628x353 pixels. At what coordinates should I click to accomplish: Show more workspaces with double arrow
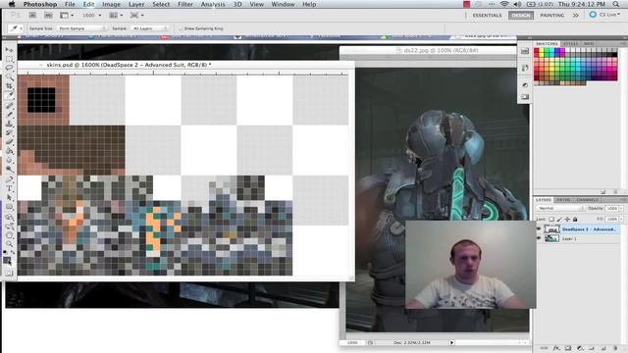click(576, 16)
